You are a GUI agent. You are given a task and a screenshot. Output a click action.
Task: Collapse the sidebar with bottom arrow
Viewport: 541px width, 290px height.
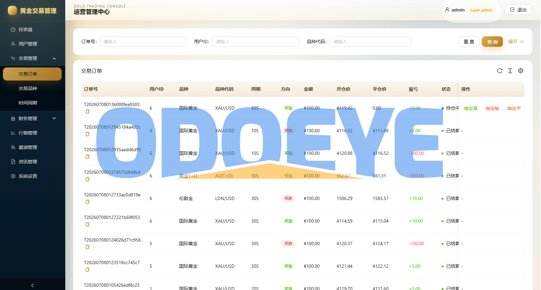point(32,285)
